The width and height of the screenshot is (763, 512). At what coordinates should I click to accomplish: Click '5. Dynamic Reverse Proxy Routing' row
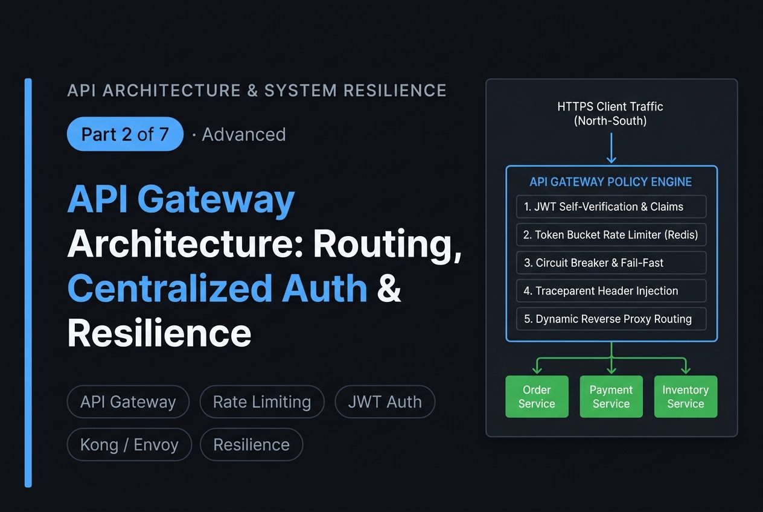pos(611,319)
